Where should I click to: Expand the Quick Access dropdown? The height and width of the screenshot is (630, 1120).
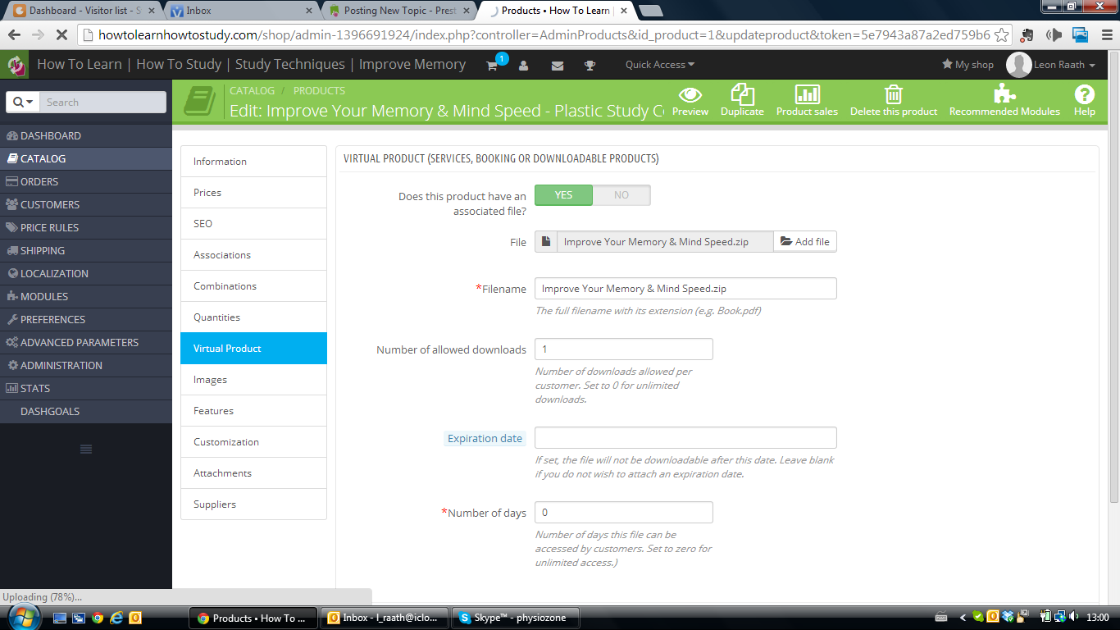[x=660, y=65]
